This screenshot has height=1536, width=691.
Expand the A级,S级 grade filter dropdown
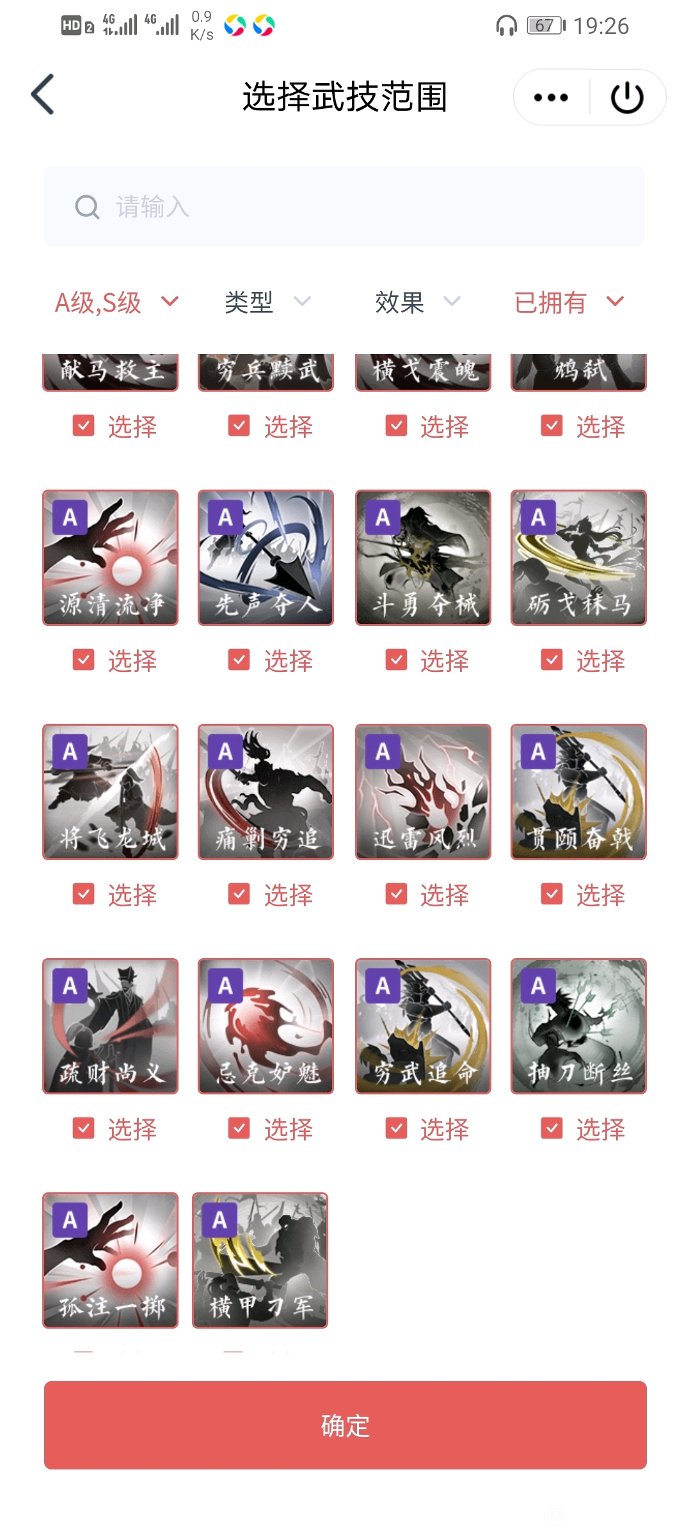(116, 302)
